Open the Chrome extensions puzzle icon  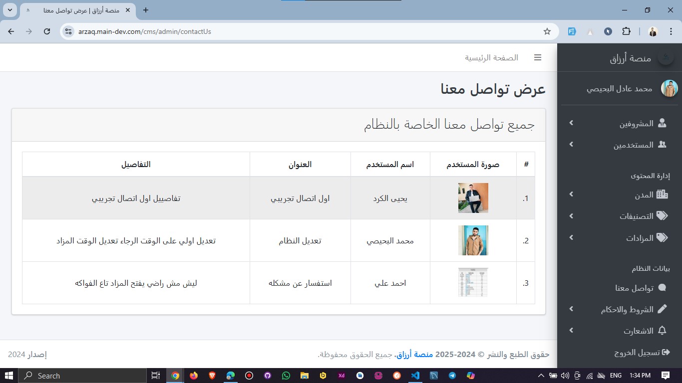click(x=626, y=31)
